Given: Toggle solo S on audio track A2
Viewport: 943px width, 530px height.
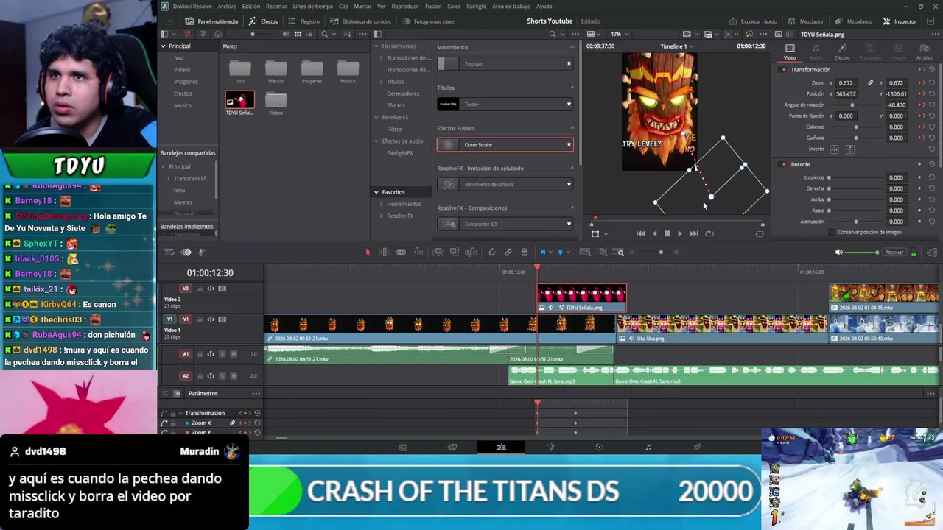Looking at the screenshot, I should [222, 376].
